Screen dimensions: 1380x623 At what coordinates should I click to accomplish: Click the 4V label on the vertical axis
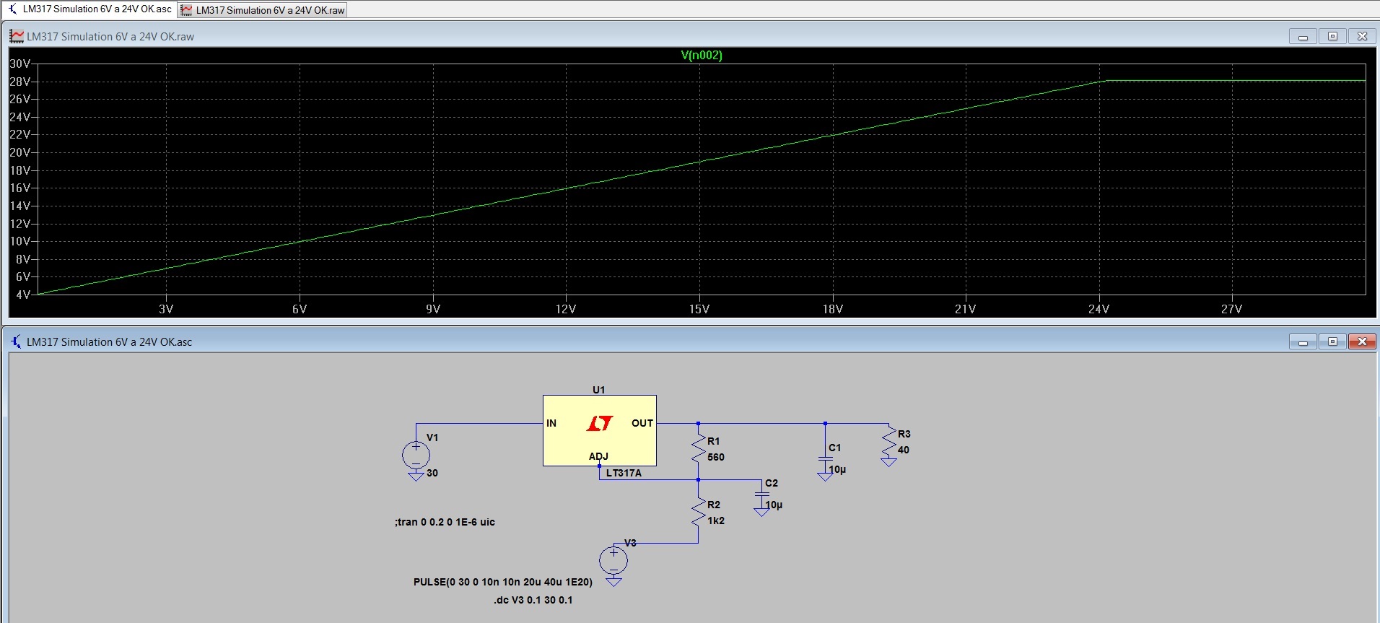coord(23,295)
